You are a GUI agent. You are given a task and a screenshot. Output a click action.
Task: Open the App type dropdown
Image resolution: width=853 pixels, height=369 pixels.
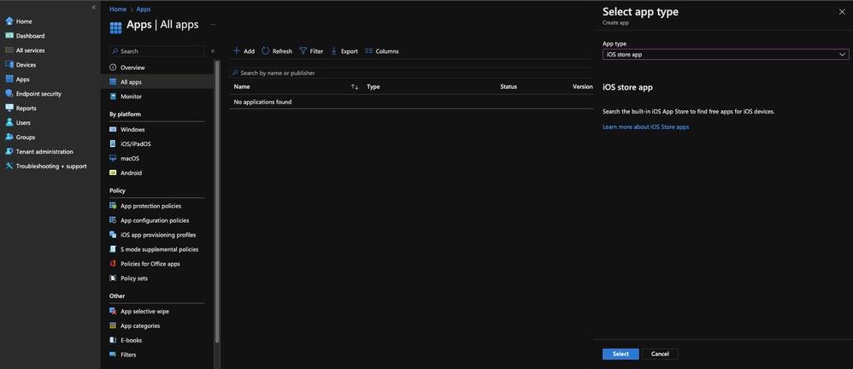pos(726,55)
